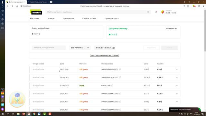This screenshot has width=206, height=116.
Task: Reload the page in browser
Action: click(17, 6)
